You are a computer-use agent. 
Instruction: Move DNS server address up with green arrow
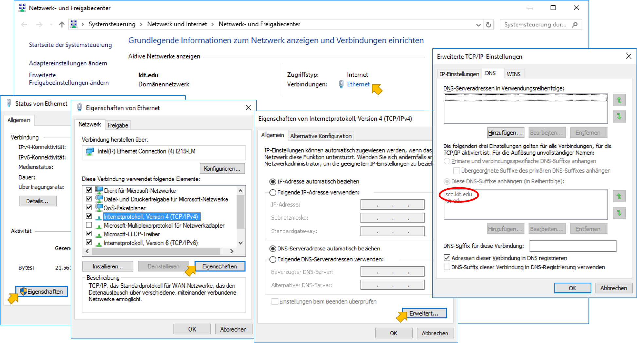pyautogui.click(x=619, y=100)
